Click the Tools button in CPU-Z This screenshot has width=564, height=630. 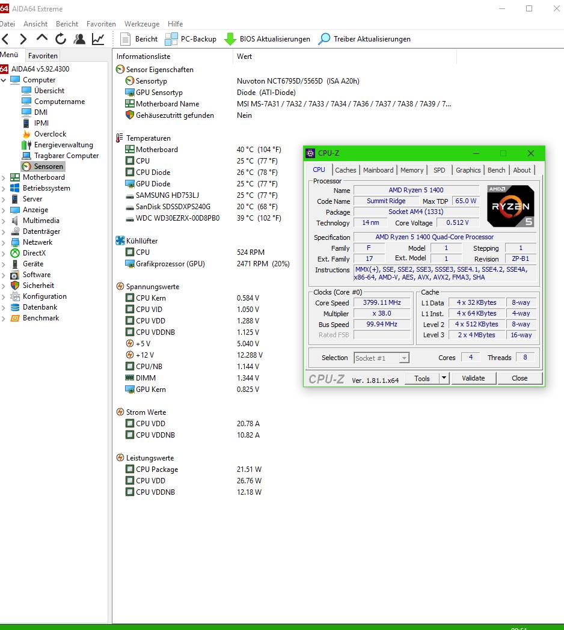pyautogui.click(x=421, y=379)
